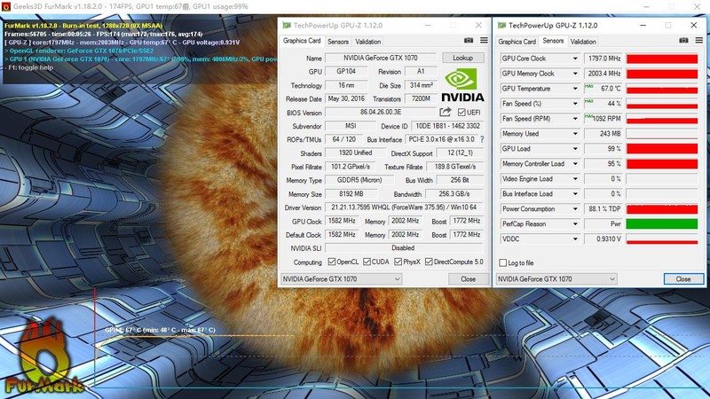Select Sensors tab in right GPU-Z window
The image size is (710, 399).
[x=553, y=41]
